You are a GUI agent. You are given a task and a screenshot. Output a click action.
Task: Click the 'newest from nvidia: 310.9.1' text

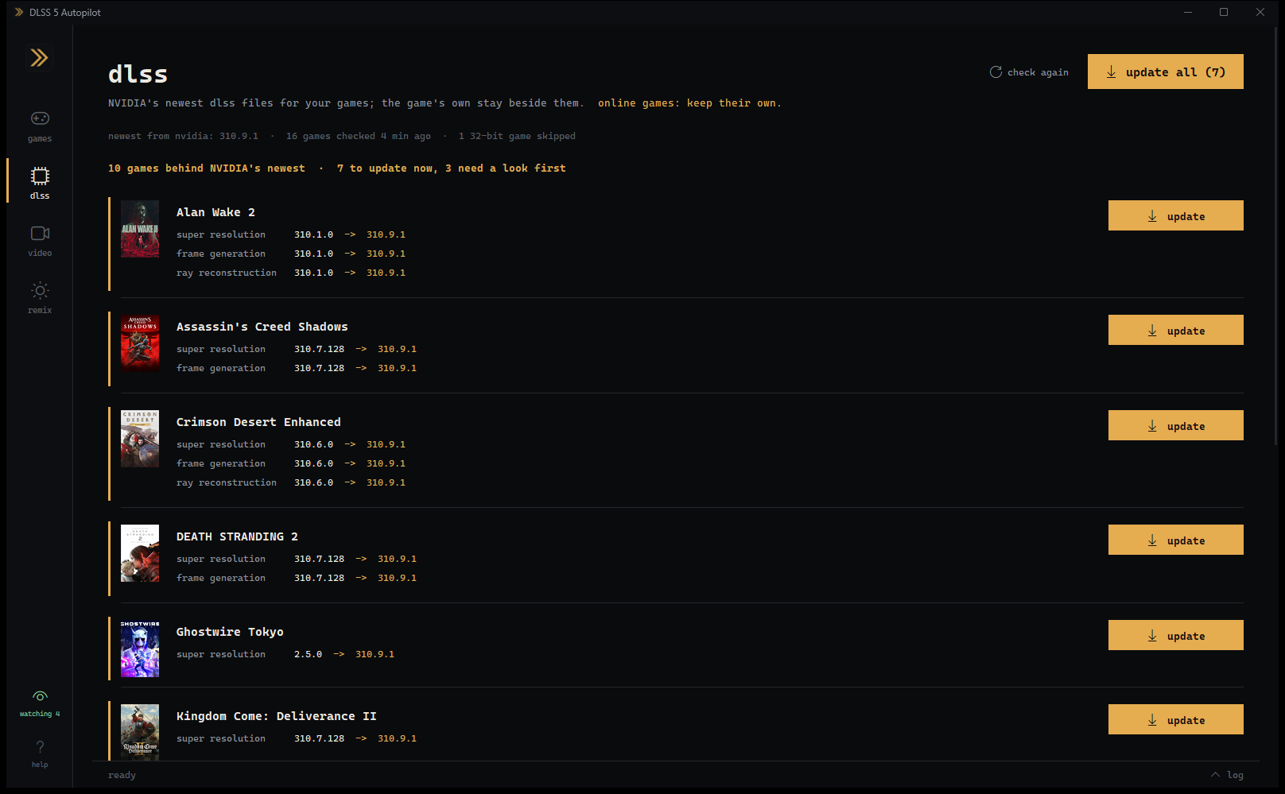[x=183, y=136]
